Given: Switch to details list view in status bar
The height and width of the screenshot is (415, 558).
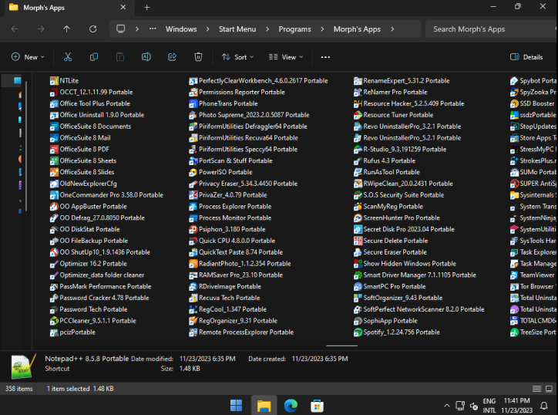Looking at the screenshot, I should 536,389.
